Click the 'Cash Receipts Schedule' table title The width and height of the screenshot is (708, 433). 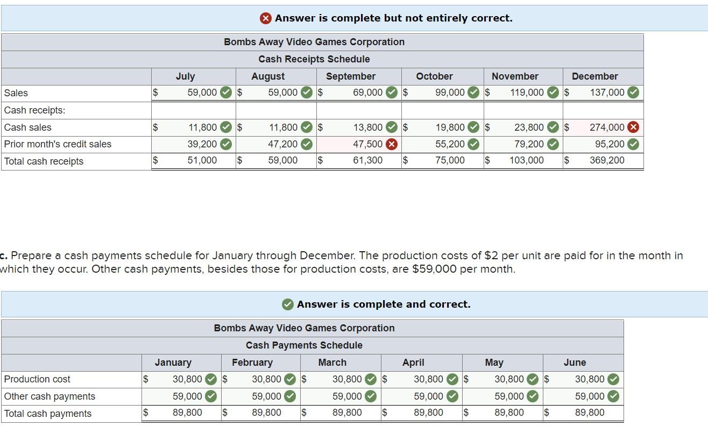click(314, 59)
